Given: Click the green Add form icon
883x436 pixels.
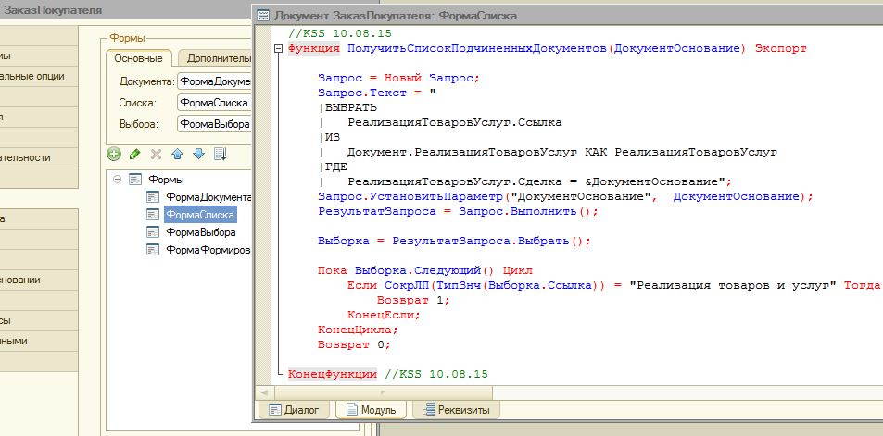Looking at the screenshot, I should [x=114, y=154].
